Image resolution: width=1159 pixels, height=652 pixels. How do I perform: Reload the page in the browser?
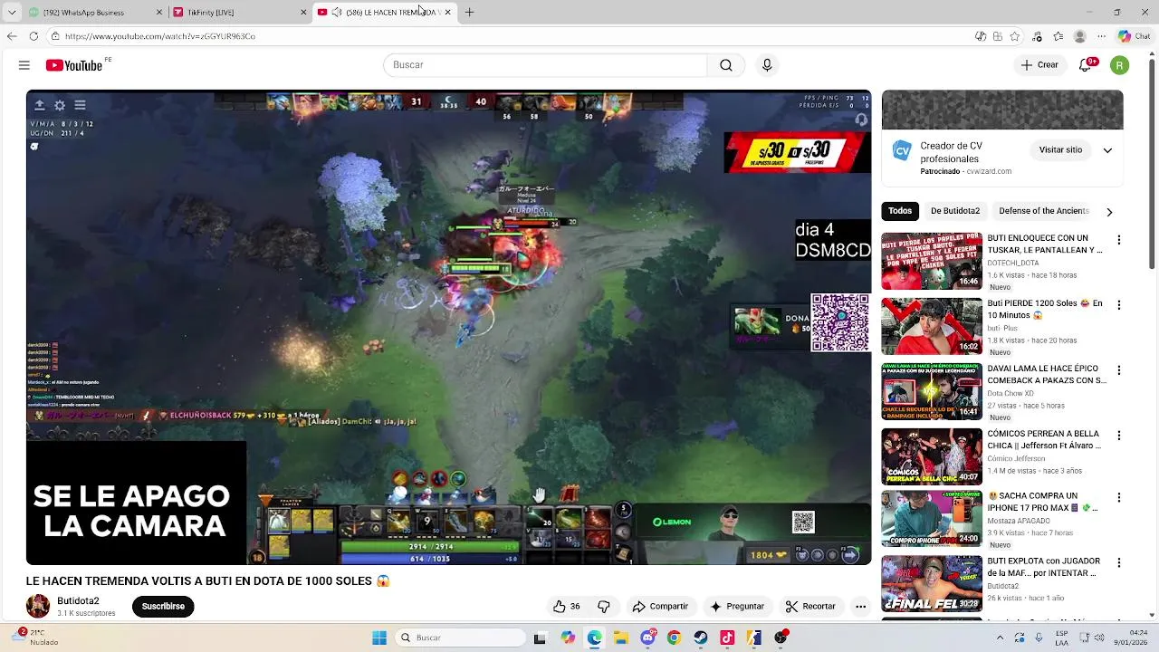tap(34, 36)
